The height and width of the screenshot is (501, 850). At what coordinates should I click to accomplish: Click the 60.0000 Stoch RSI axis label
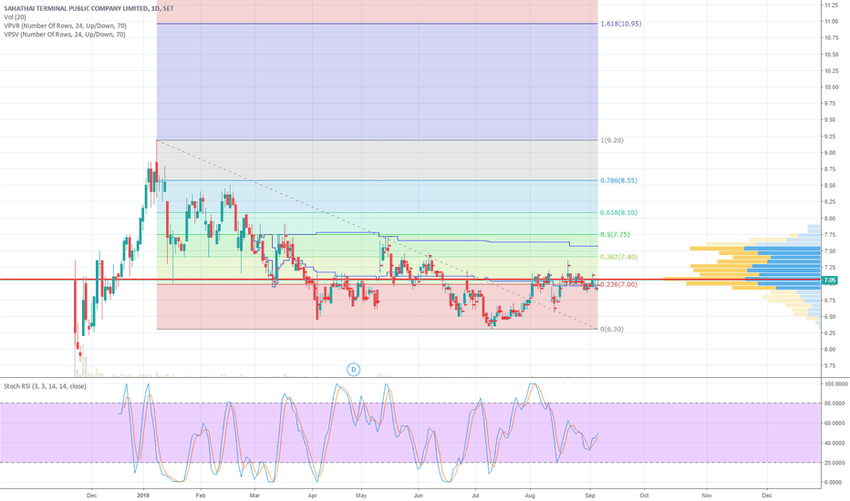[836, 423]
